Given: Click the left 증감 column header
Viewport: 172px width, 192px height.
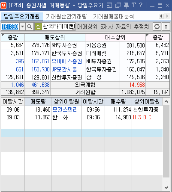Looking at the screenshot, I should click(x=13, y=38).
